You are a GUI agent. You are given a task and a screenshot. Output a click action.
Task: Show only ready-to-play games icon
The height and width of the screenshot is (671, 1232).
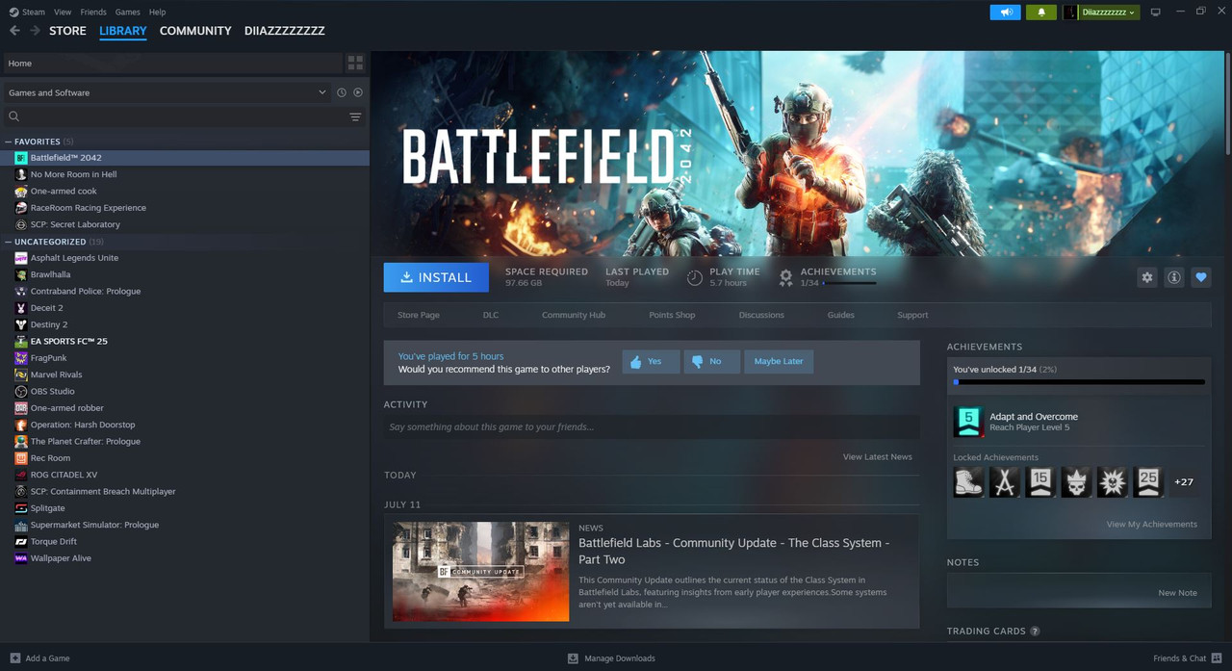tap(358, 92)
